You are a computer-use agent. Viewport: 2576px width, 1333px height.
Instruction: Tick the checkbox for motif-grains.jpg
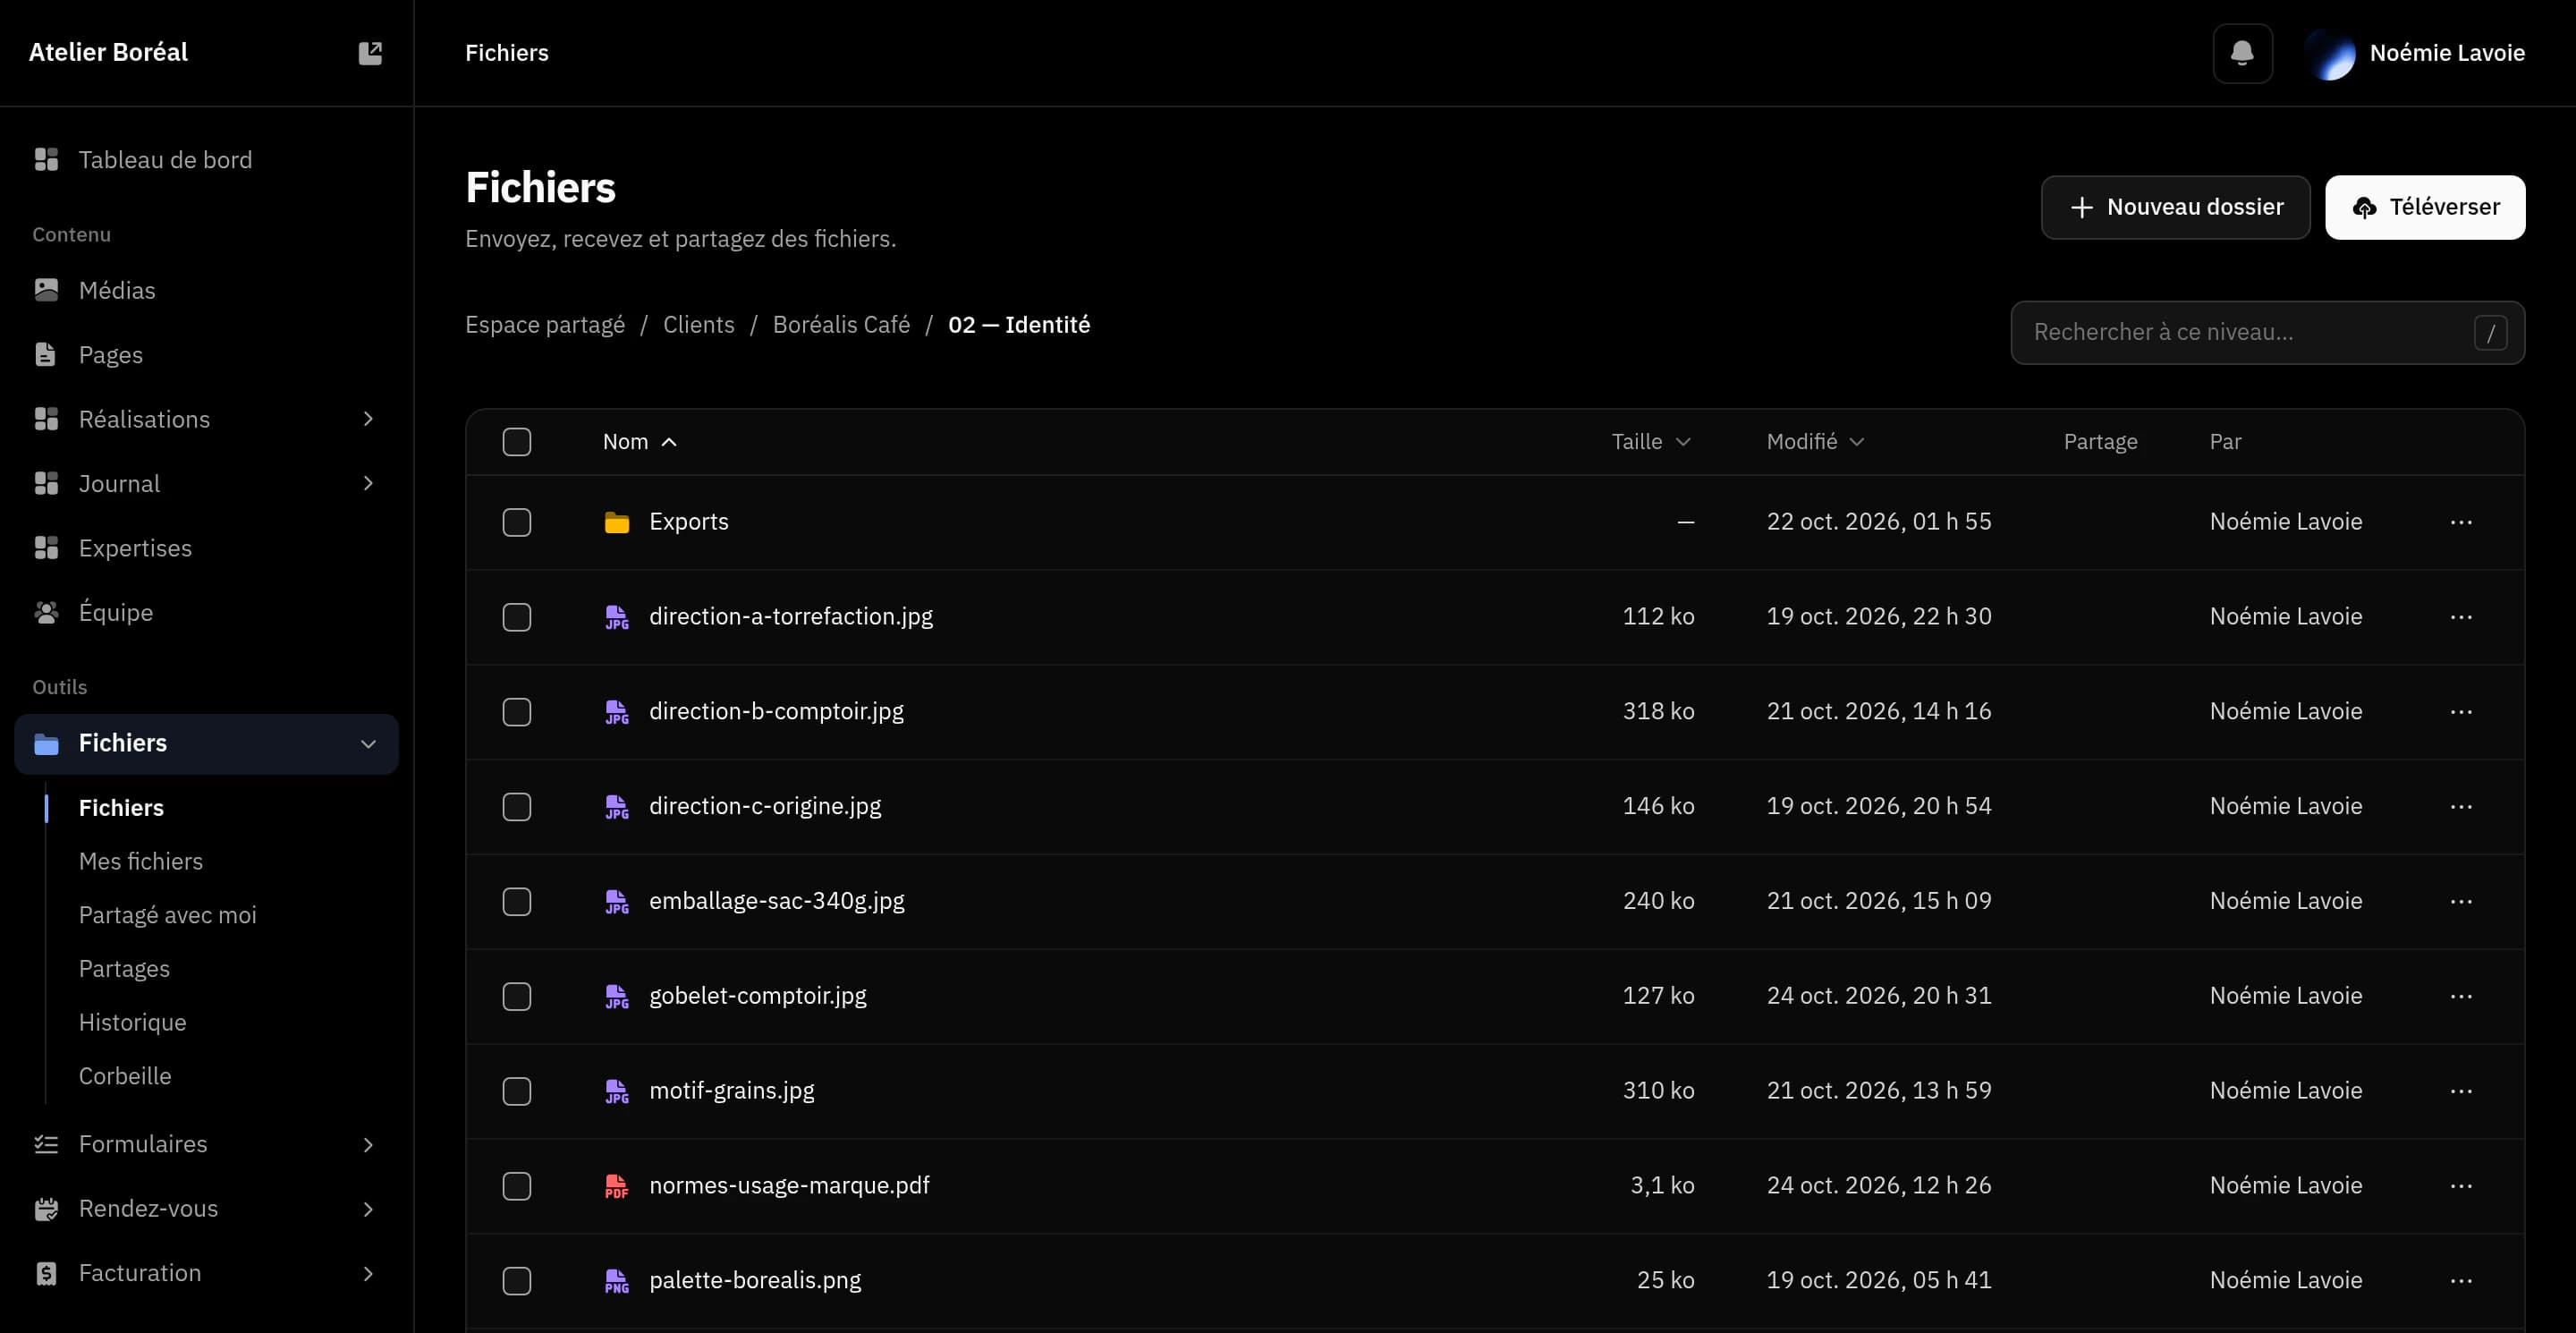pos(517,1091)
